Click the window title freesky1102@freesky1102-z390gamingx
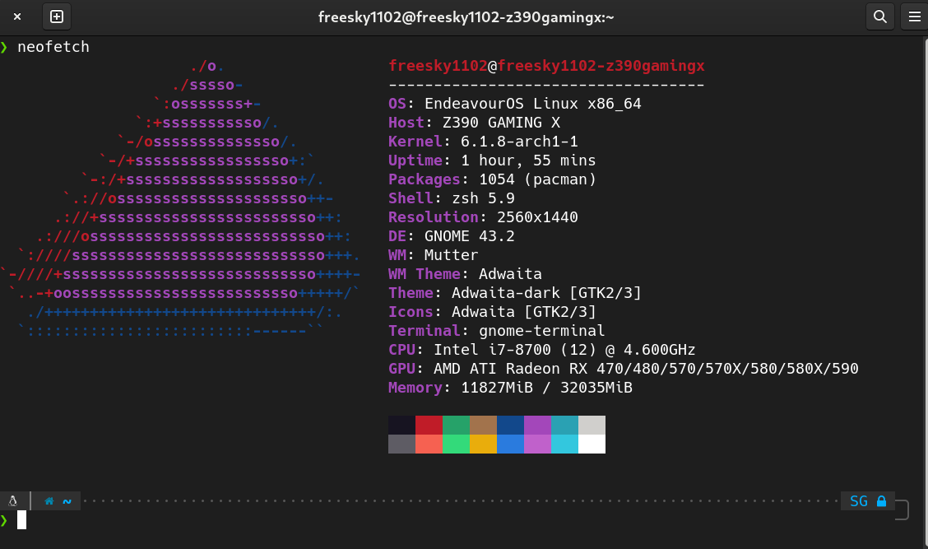928x549 pixels. pos(466,17)
